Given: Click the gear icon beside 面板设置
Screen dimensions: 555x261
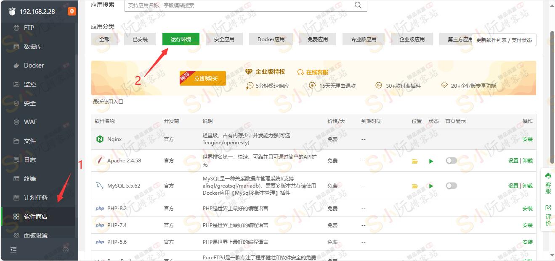Looking at the screenshot, I should pos(16,235).
